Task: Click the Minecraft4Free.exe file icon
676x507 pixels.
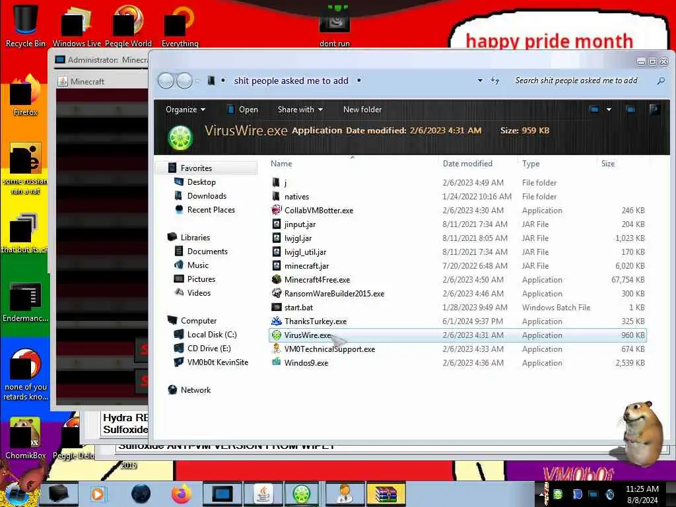Action: [x=277, y=280]
